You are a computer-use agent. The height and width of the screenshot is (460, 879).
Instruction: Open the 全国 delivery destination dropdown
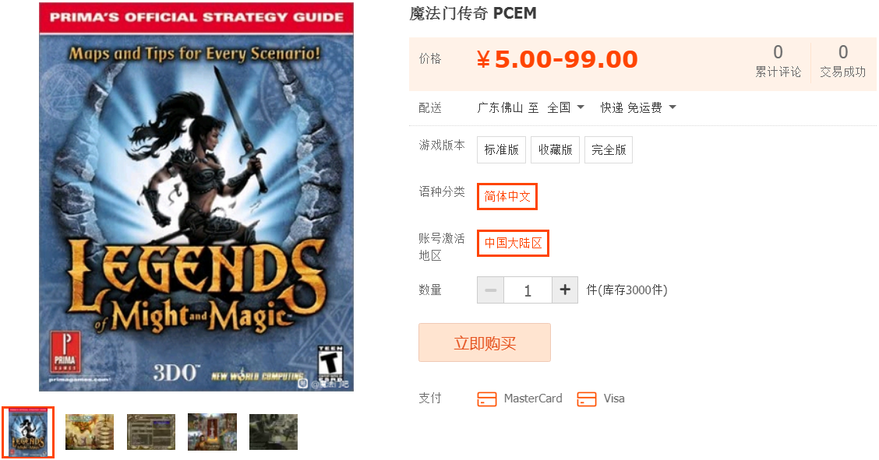pos(566,107)
